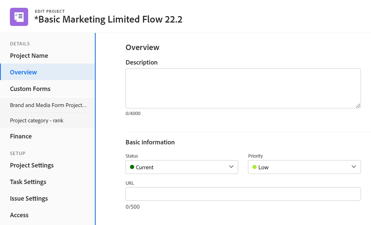Open Project Settings in sidebar
The image size is (371, 225).
coord(32,165)
